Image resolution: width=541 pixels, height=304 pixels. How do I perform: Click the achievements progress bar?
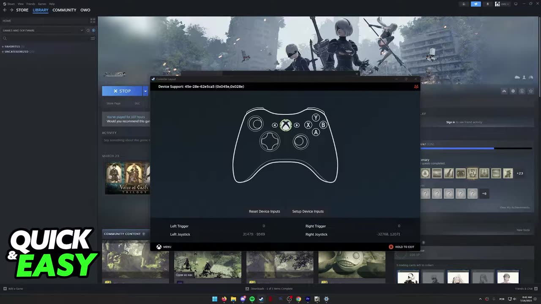pos(476,148)
